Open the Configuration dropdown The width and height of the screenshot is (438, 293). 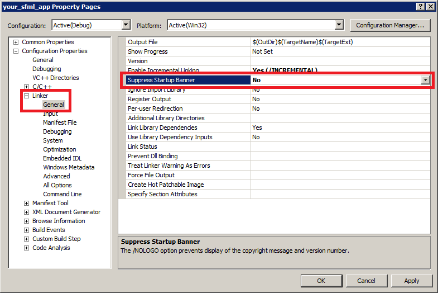pyautogui.click(x=126, y=25)
